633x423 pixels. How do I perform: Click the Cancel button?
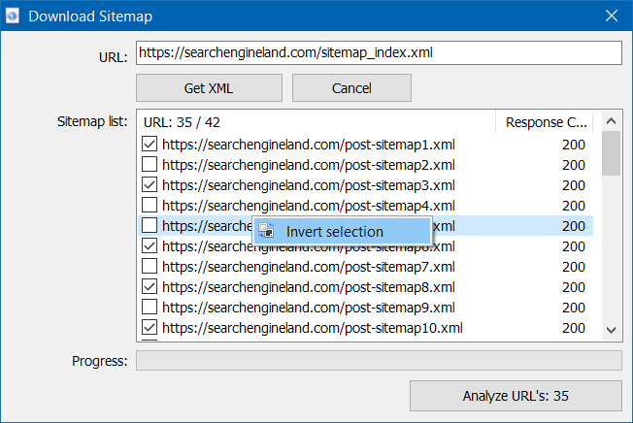pyautogui.click(x=351, y=88)
